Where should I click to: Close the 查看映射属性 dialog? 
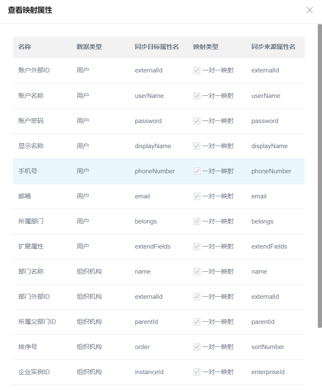coord(309,10)
